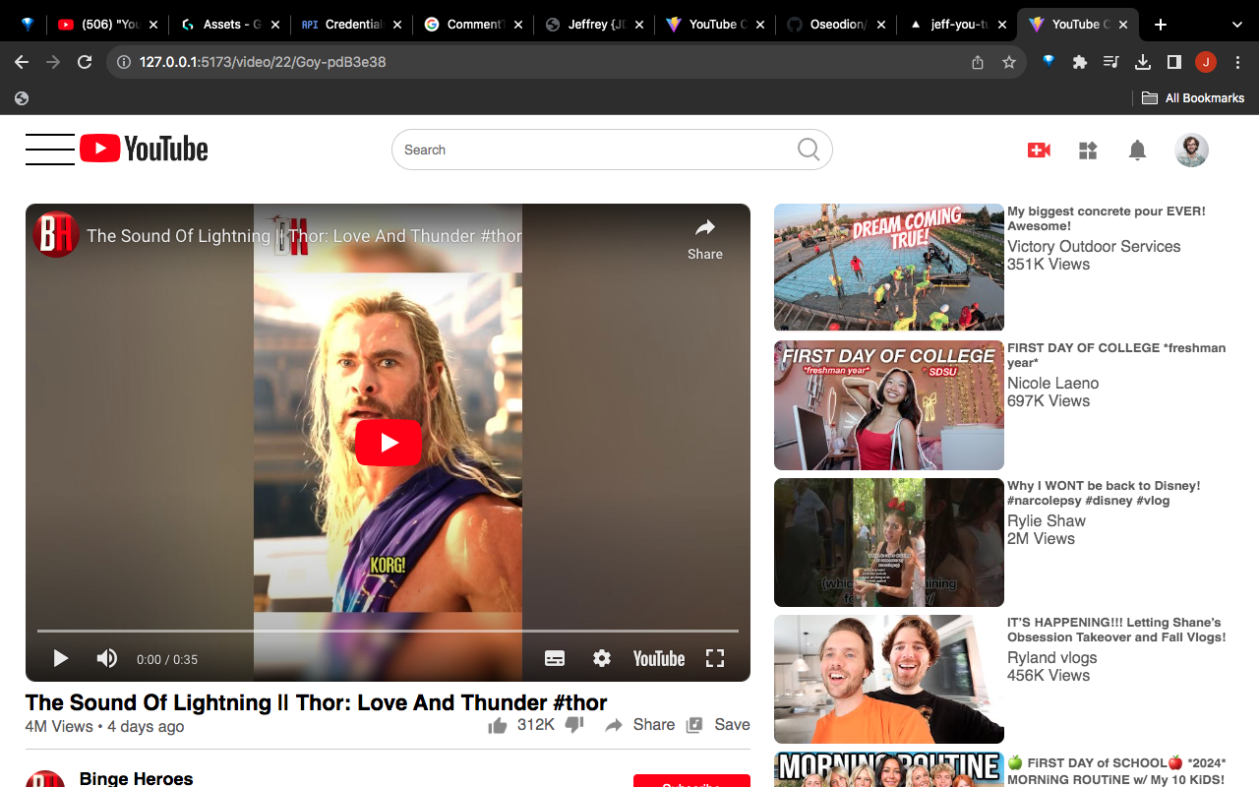Click the magnifier search icon

809,150
